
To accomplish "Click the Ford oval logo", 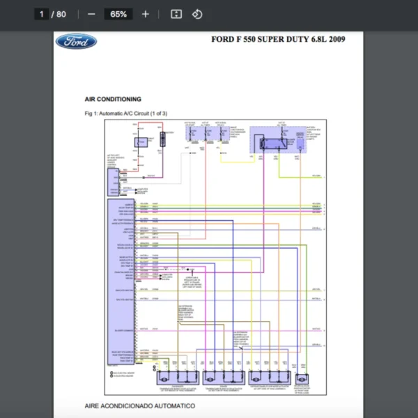I will click(76, 41).
